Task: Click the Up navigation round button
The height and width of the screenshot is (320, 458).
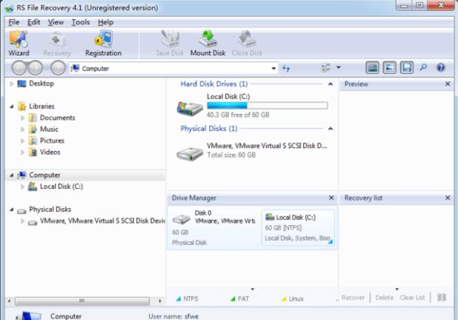Action: (59, 68)
